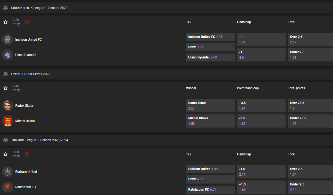Image resolution: width=333 pixels, height=195 pixels.
Task: Favorite the Incheon United vs Ulsan match star
Action: tap(5, 22)
